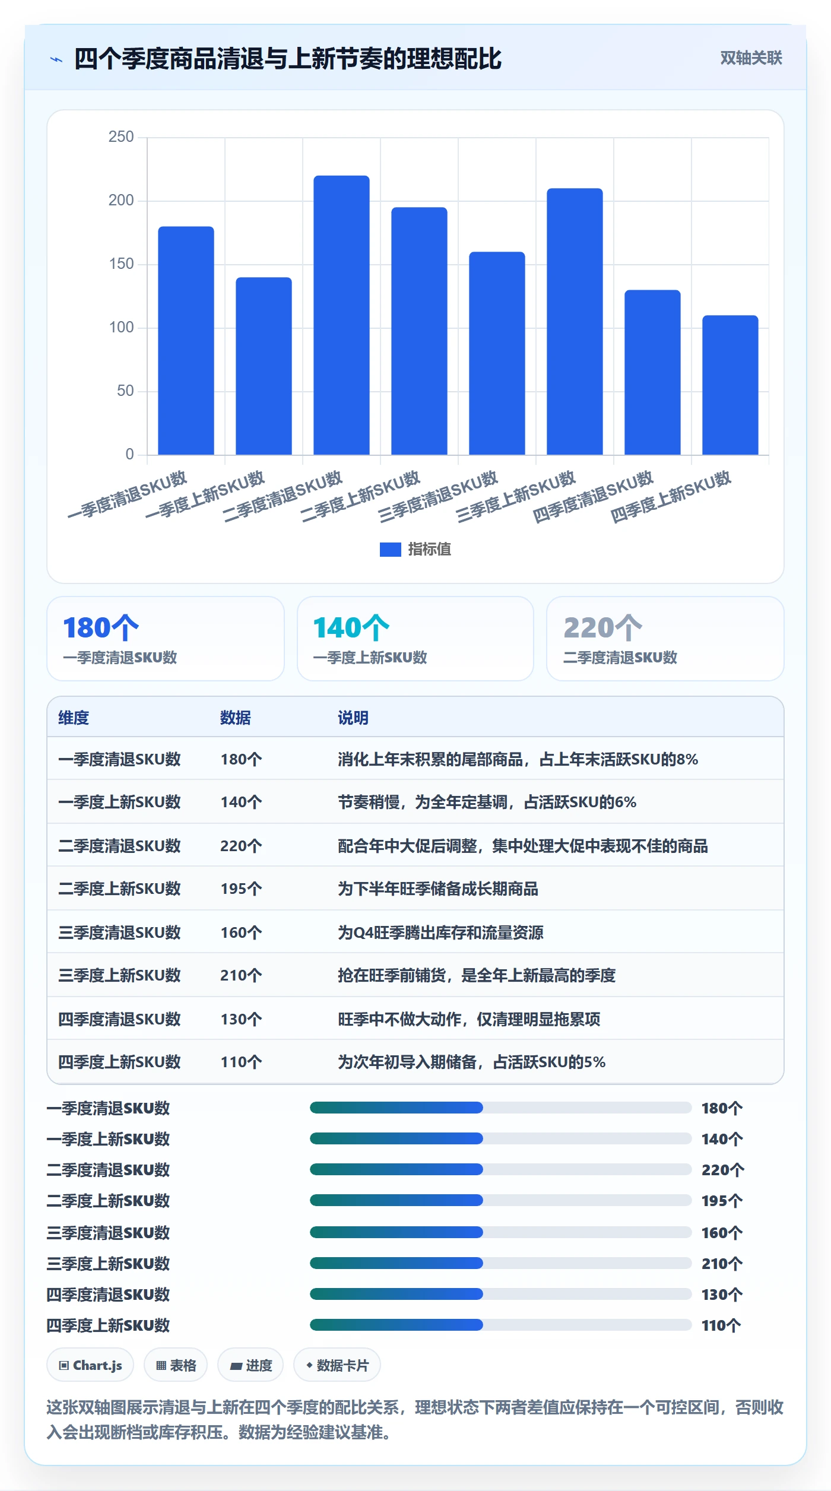This screenshot has width=831, height=1491.
Task: Click the table description starting with 抢在旺季前铺货
Action: pos(477,975)
